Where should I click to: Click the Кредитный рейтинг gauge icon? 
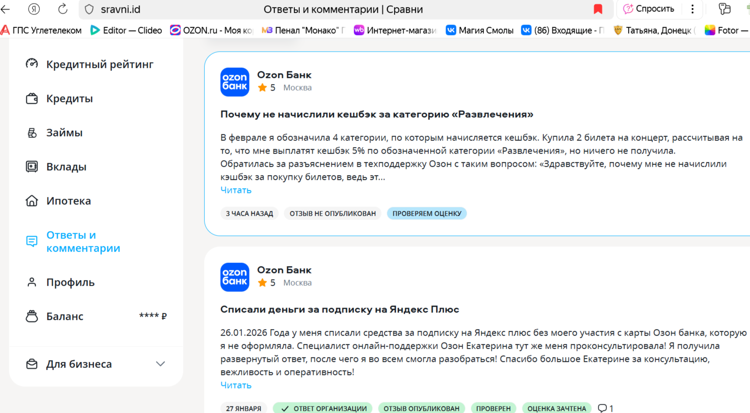click(x=32, y=64)
